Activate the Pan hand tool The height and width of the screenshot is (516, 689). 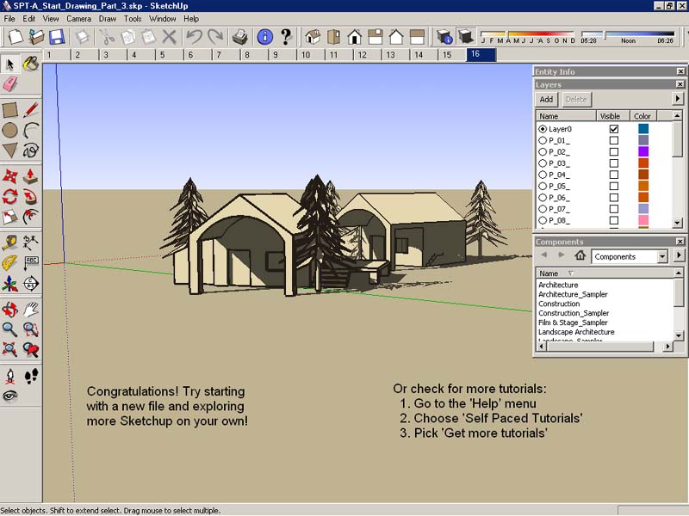click(30, 310)
